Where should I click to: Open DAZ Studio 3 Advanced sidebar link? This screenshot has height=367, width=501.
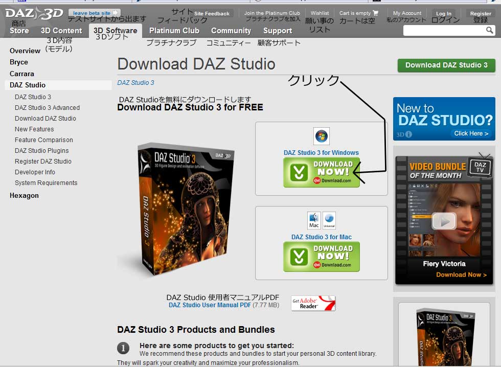[x=47, y=108]
